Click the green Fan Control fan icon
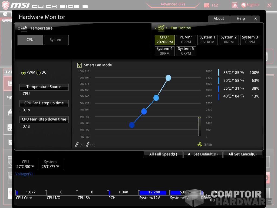This screenshot has width=277, height=208. coord(161,28)
